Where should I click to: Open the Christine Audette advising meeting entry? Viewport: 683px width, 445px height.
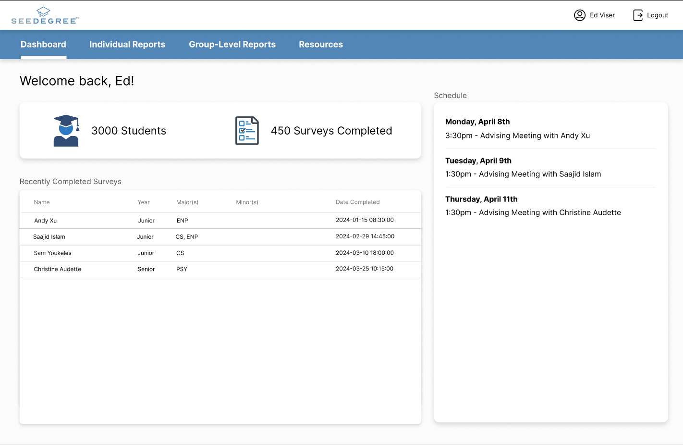click(533, 212)
